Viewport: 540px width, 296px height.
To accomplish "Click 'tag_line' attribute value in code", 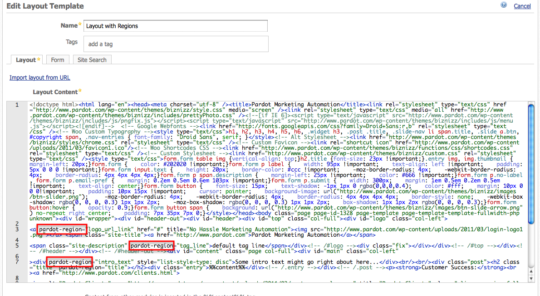I will point(192,246).
